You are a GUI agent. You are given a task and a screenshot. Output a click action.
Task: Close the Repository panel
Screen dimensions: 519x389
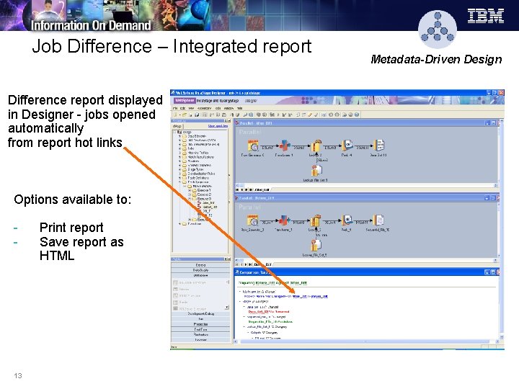[x=228, y=121]
